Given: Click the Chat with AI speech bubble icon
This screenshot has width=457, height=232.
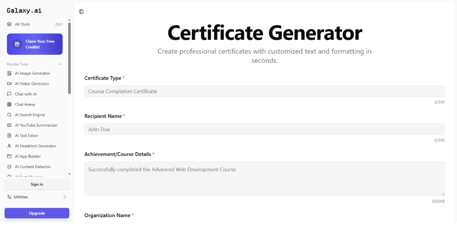Looking at the screenshot, I should click(x=10, y=94).
